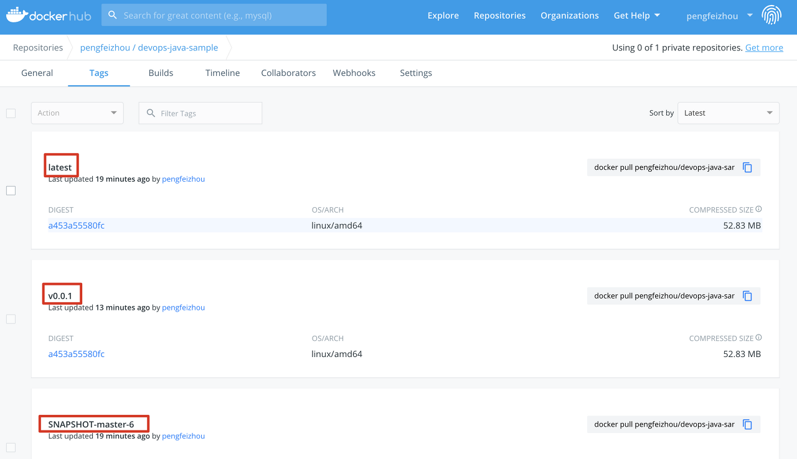
Task: Click pengfeizhou author link on SNAPSHOT-master-6
Action: (183, 436)
